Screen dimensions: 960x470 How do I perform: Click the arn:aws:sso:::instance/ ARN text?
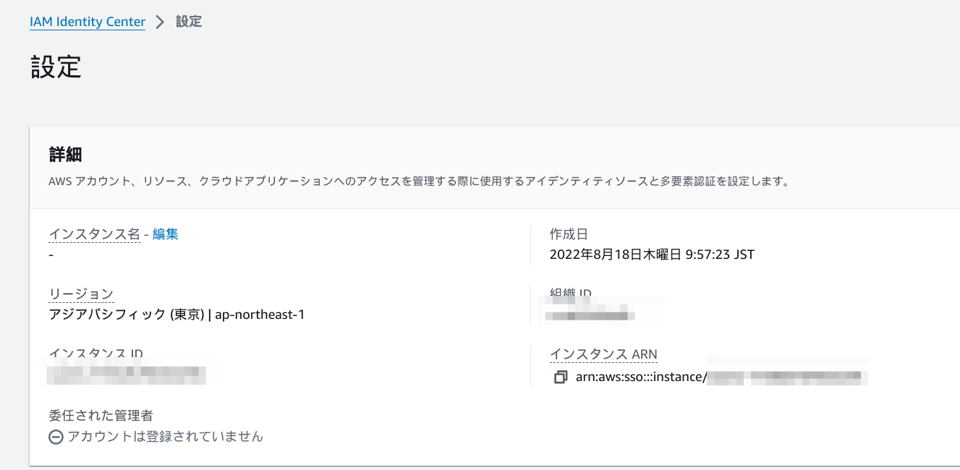click(x=640, y=377)
